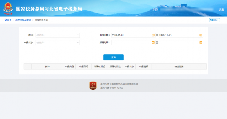Open calendar for 申报日期 end date
This screenshot has height=119, width=227.
[x=201, y=35]
